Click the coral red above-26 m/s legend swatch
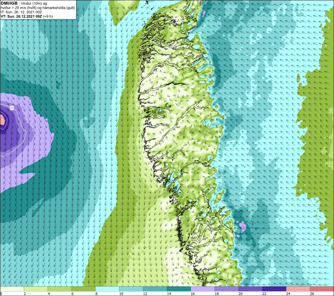The width and height of the screenshot is (334, 296). pos(322,289)
